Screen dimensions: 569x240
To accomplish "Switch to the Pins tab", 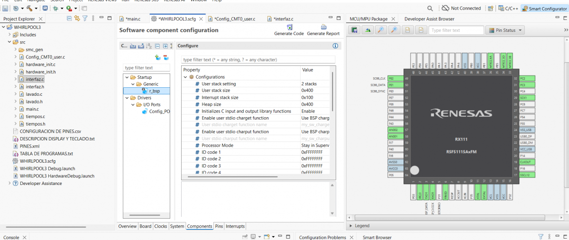I will (x=219, y=226).
